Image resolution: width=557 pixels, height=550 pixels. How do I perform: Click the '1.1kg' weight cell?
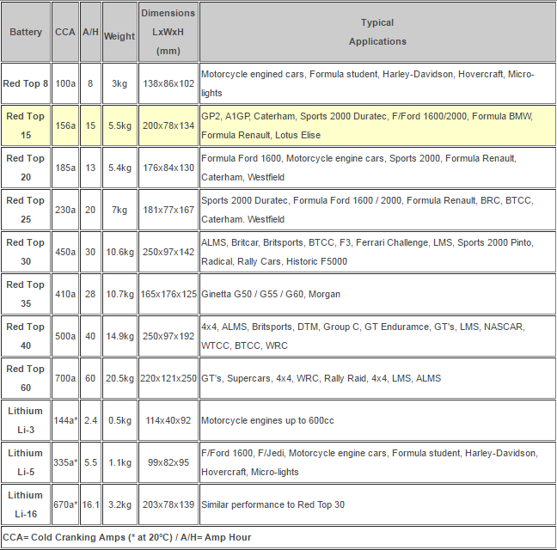119,462
